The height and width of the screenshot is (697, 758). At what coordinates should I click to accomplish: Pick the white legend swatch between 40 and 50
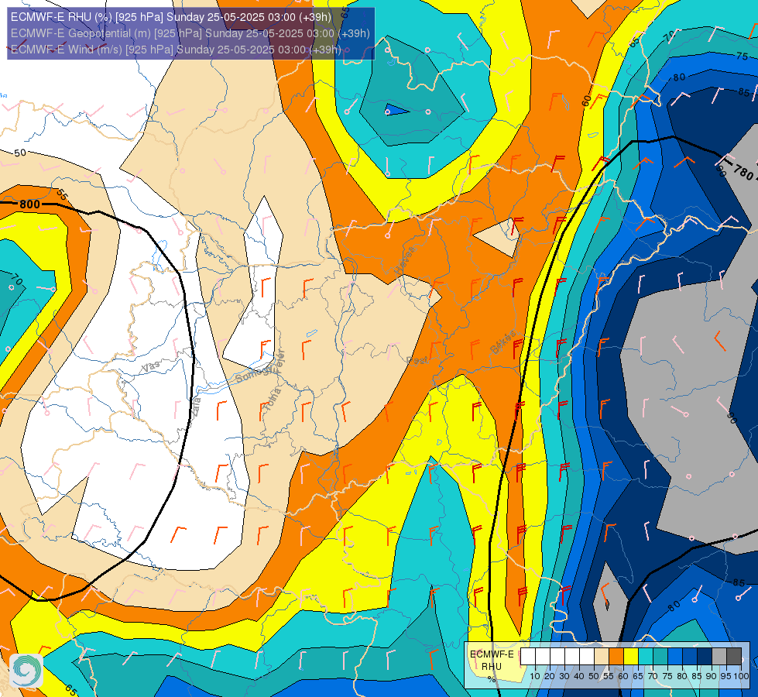click(x=587, y=656)
